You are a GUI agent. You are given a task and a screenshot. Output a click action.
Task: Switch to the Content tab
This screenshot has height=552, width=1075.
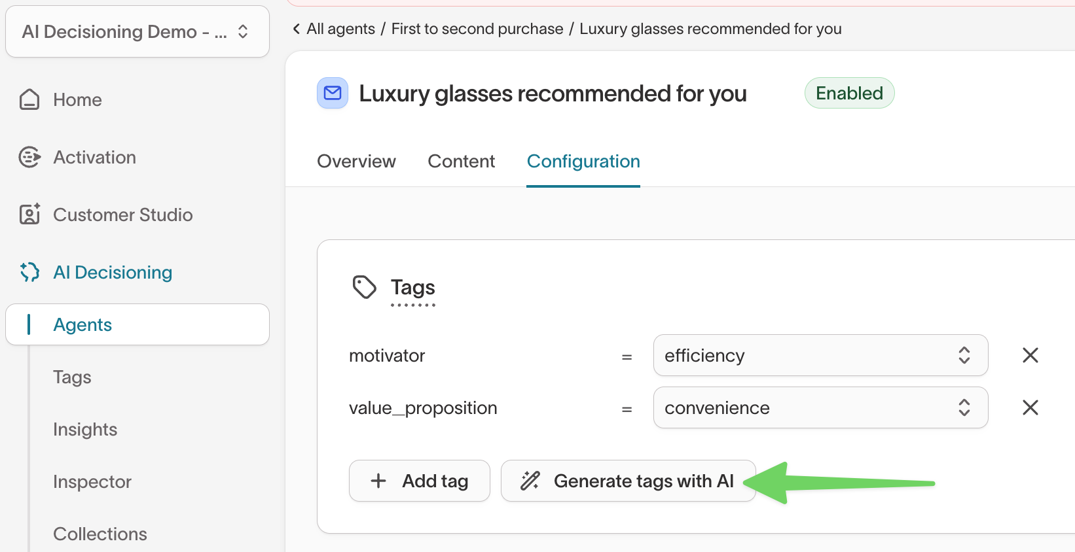pyautogui.click(x=461, y=161)
